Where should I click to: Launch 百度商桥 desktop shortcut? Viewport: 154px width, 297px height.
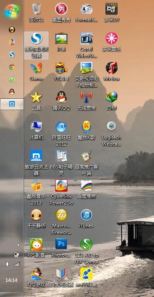pos(86,189)
